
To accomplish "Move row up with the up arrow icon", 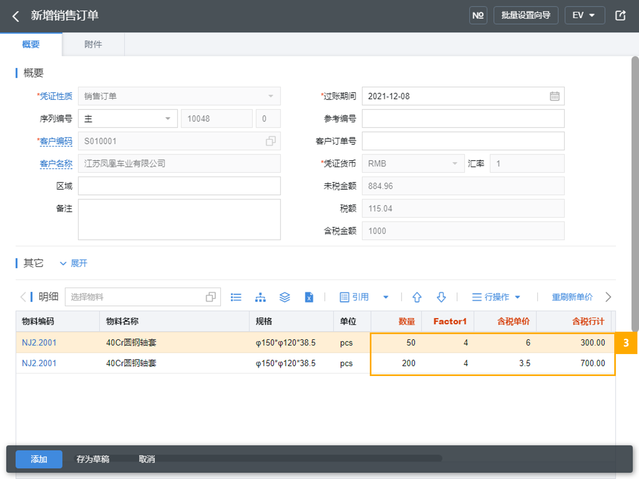I will click(x=417, y=297).
